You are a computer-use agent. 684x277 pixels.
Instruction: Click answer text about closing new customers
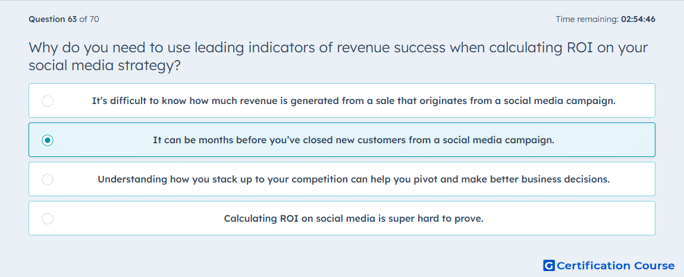pyautogui.click(x=353, y=140)
